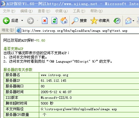Image resolution: width=139 pixels, height=118 pixels.
Task: Click the IE icon in title bar
Action: (x=3, y=4)
